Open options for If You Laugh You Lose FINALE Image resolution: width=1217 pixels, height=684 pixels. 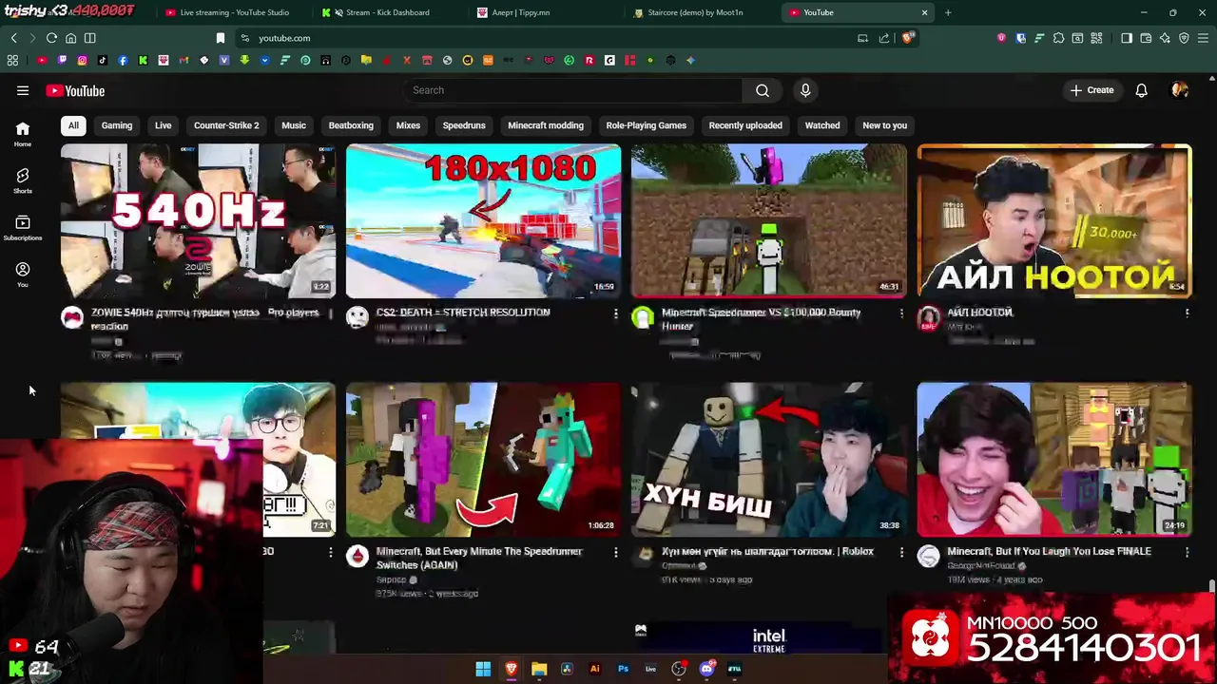(x=1187, y=552)
